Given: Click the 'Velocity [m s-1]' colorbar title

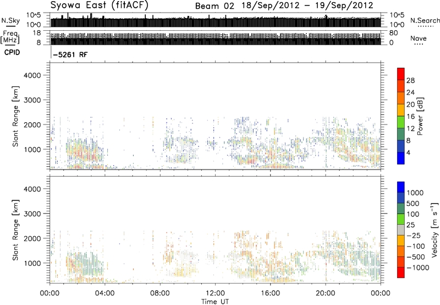Looking at the screenshot, I should (435, 230).
